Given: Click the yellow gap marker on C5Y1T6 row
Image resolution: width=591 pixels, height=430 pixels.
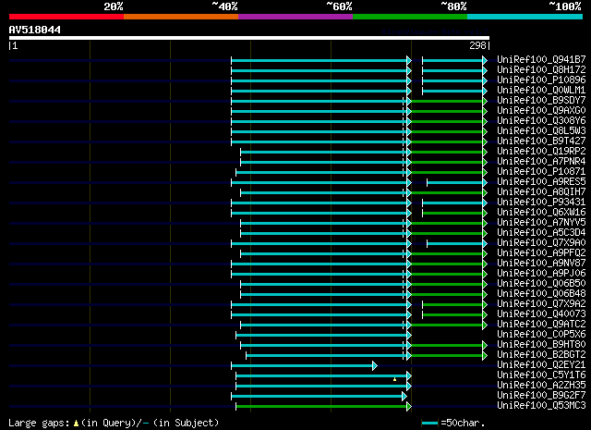Looking at the screenshot, I should 394,379.
